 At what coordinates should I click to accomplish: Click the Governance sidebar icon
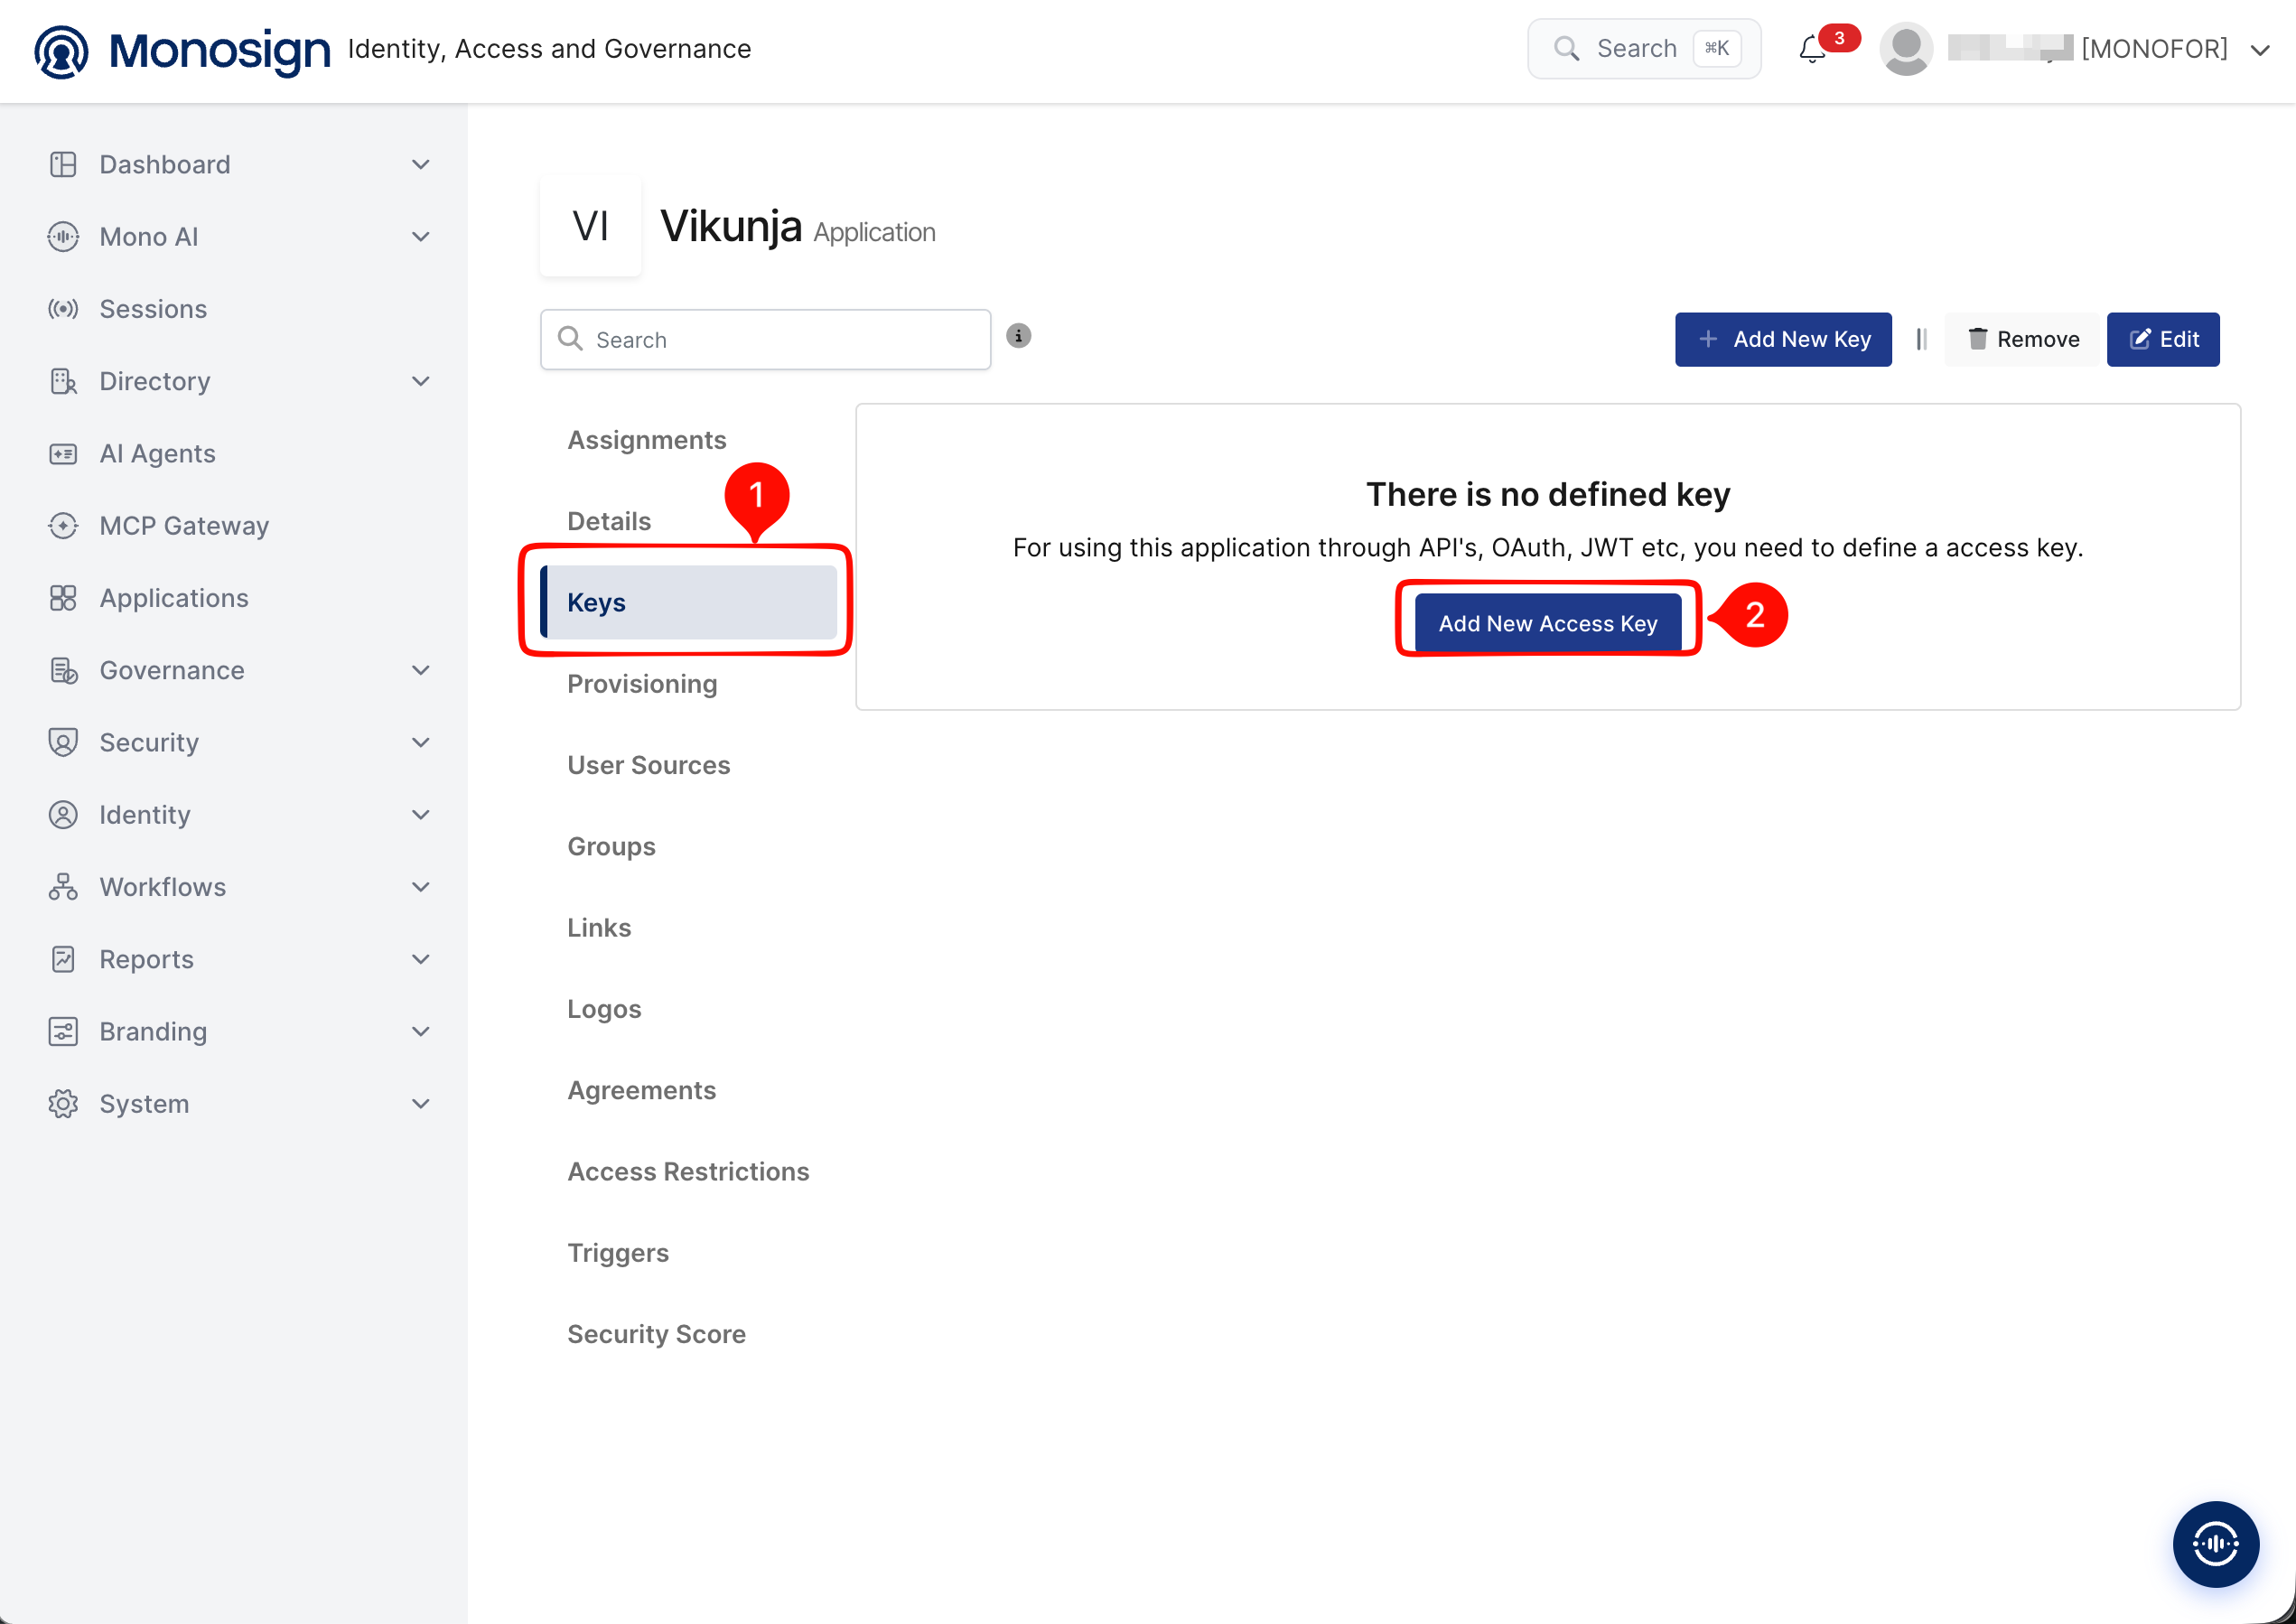tap(63, 670)
